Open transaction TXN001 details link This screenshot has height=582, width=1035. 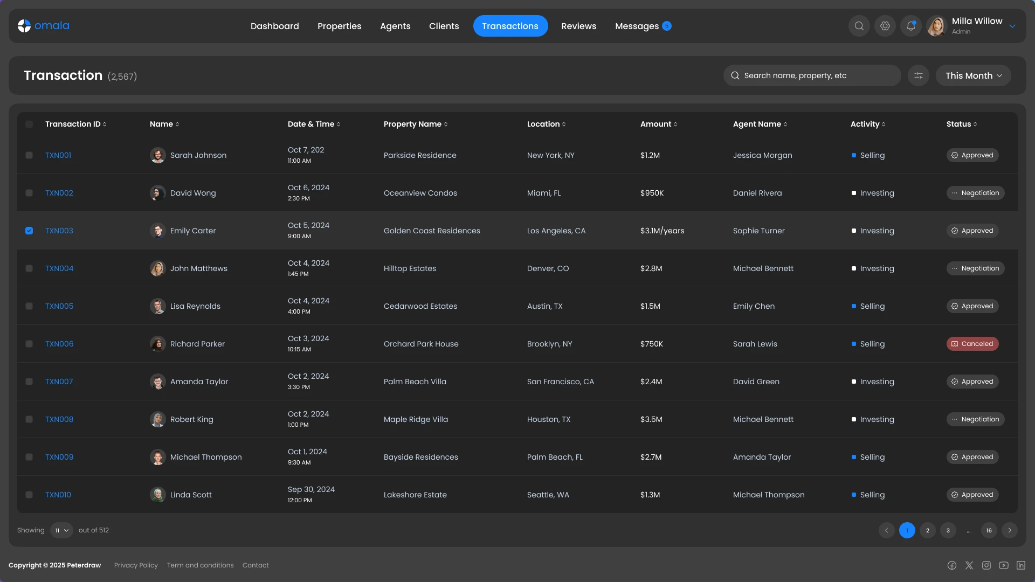pos(58,155)
